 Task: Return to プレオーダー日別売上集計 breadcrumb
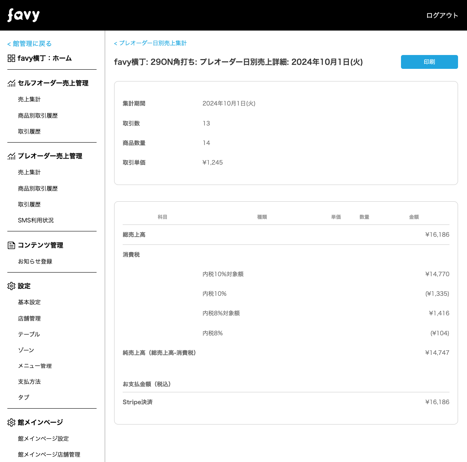pyautogui.click(x=150, y=43)
